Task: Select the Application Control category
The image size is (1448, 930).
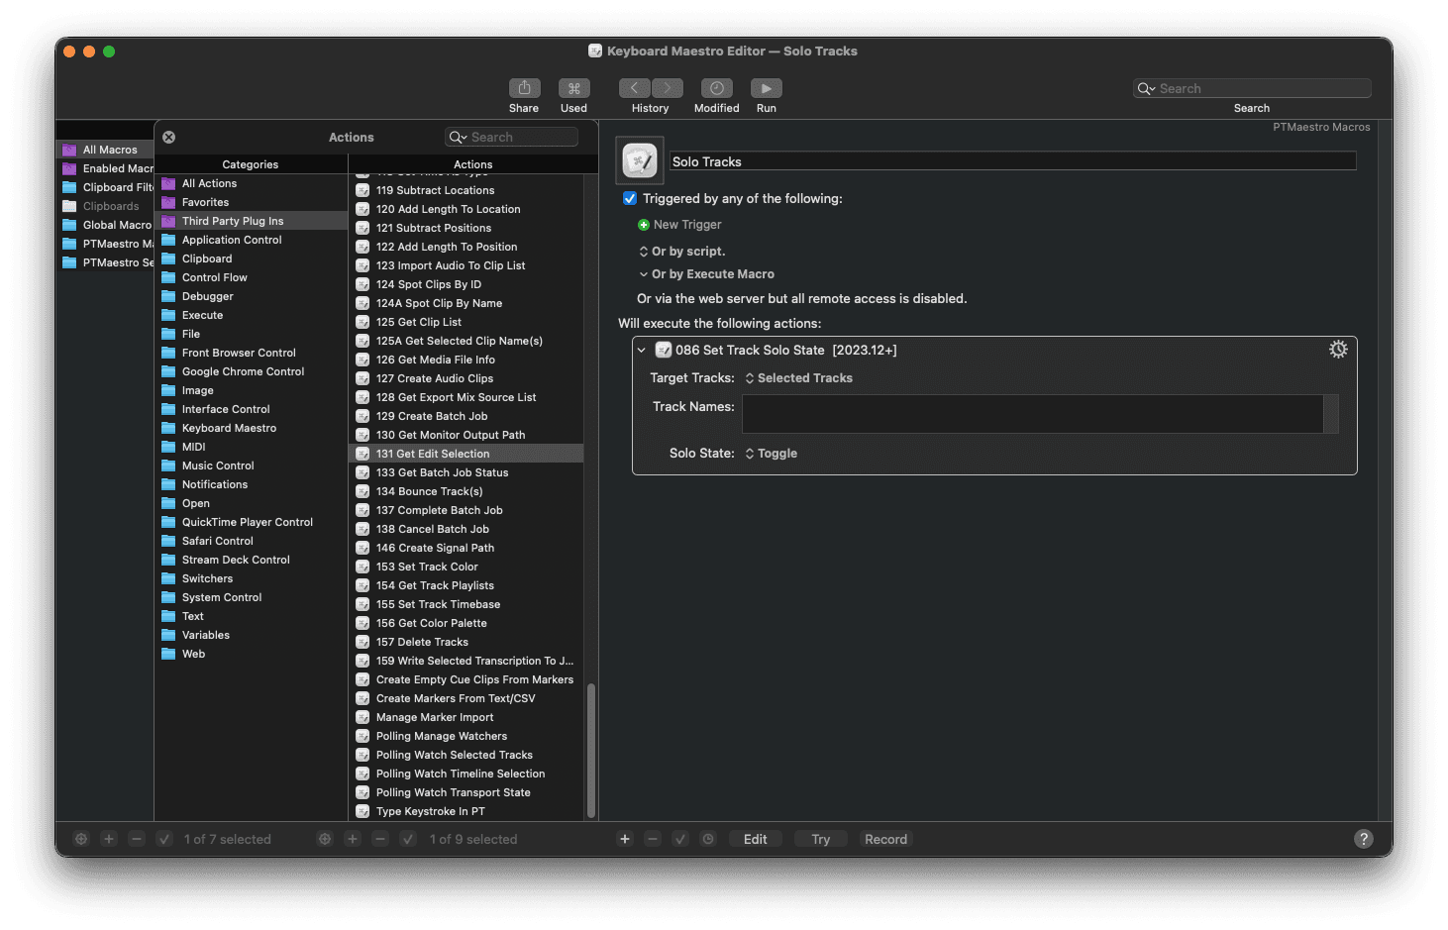Action: click(x=251, y=240)
